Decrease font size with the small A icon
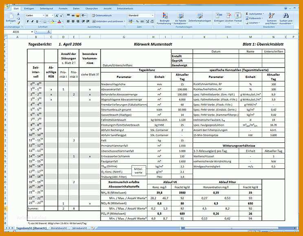Viewport: 303px width, 236px height. coord(61,15)
